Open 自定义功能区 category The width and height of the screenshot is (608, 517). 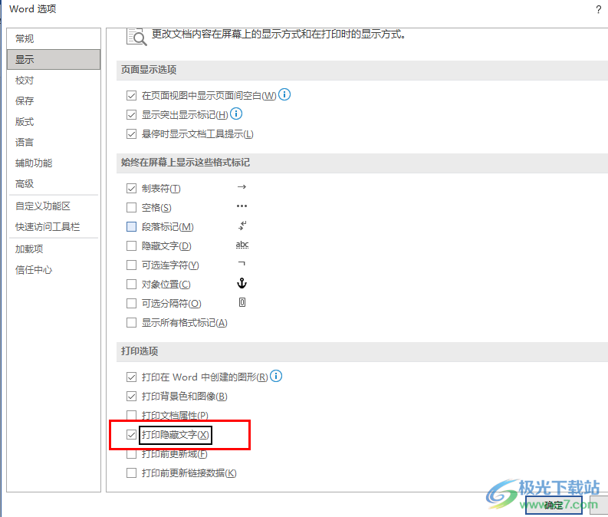point(43,206)
